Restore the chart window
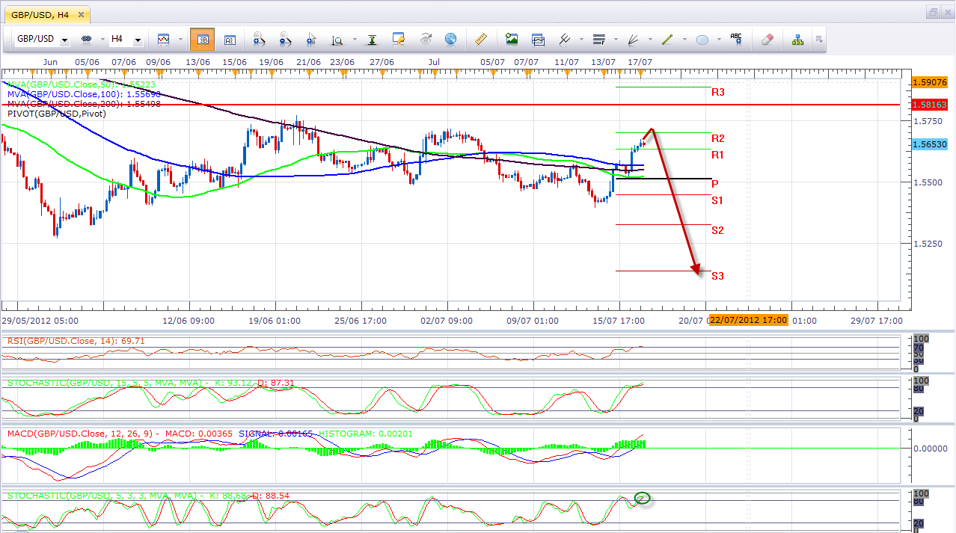The width and height of the screenshot is (956, 533). (933, 12)
